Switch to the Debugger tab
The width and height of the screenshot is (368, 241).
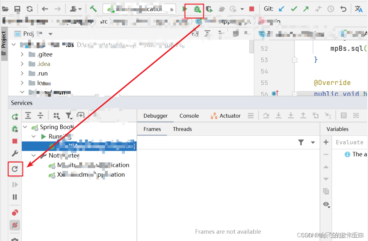click(x=155, y=116)
